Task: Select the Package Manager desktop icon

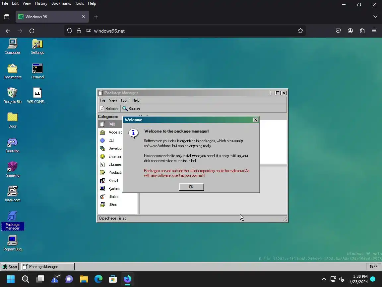Action: click(12, 221)
